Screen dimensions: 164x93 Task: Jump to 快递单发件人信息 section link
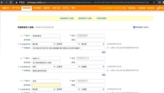(x=67, y=18)
